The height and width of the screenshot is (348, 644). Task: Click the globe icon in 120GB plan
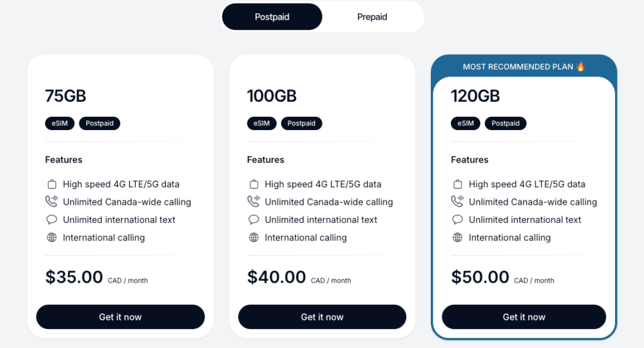click(457, 237)
